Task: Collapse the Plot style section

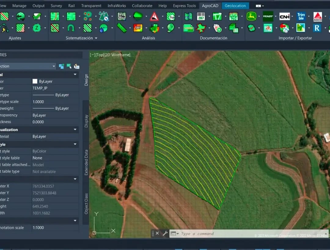Action: [75, 144]
